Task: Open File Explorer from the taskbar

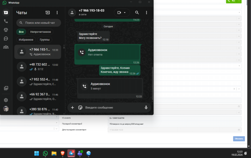Action: [x=54, y=153]
